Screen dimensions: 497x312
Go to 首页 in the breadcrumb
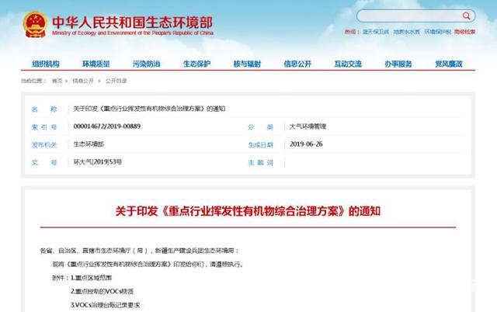click(x=57, y=81)
